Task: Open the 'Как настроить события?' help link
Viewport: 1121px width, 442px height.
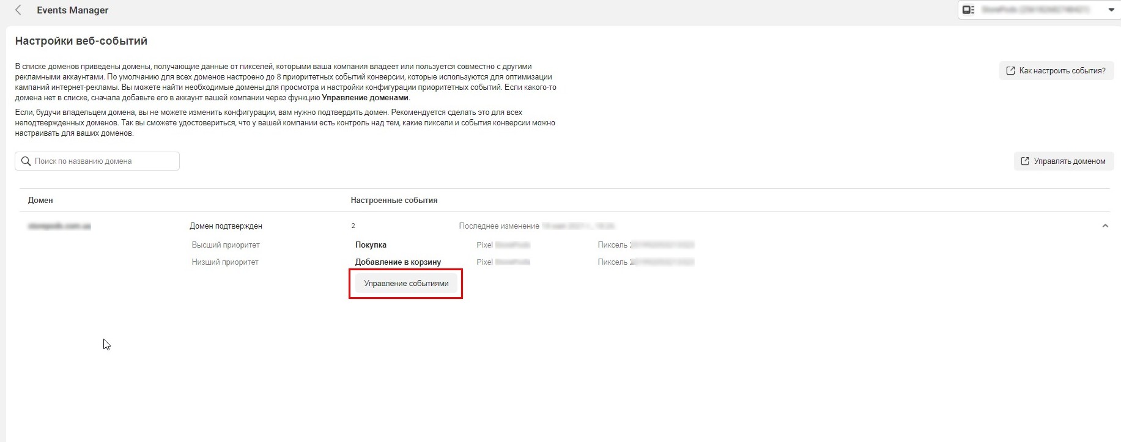Action: tap(1056, 71)
